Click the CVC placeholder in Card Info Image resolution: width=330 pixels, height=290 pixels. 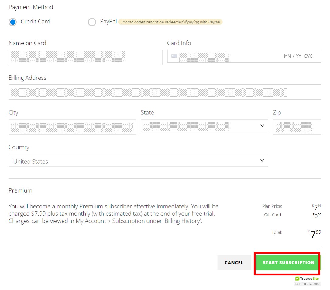click(x=308, y=56)
